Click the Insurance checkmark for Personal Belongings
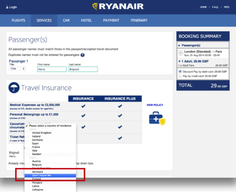This screenshot has width=236, height=192. click(83, 116)
